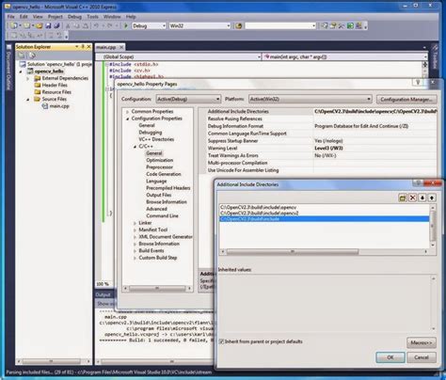Select Optimization under C/C++
This screenshot has width=446, height=380.
[159, 160]
